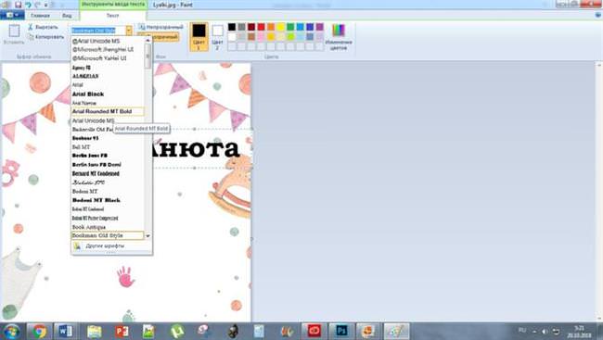
Task: Switch to the Главная ribbon tab
Action: (x=40, y=16)
